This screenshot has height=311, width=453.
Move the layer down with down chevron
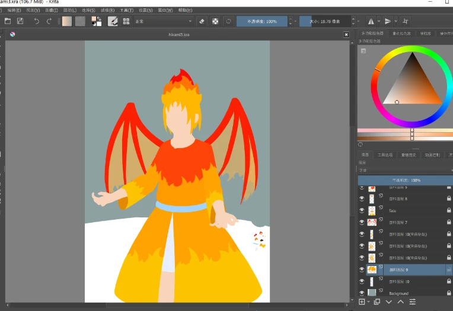pyautogui.click(x=389, y=302)
